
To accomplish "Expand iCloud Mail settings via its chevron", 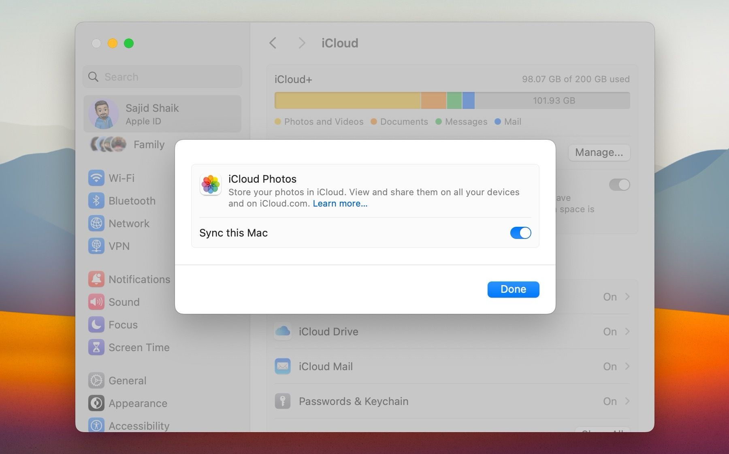I will 627,366.
